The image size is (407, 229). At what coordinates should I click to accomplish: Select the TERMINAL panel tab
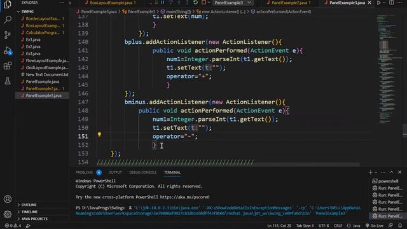click(172, 172)
